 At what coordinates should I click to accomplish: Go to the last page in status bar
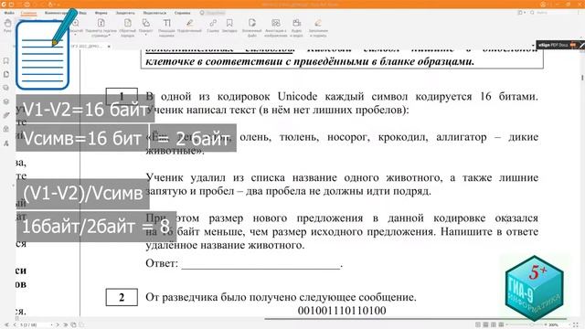click(x=65, y=325)
